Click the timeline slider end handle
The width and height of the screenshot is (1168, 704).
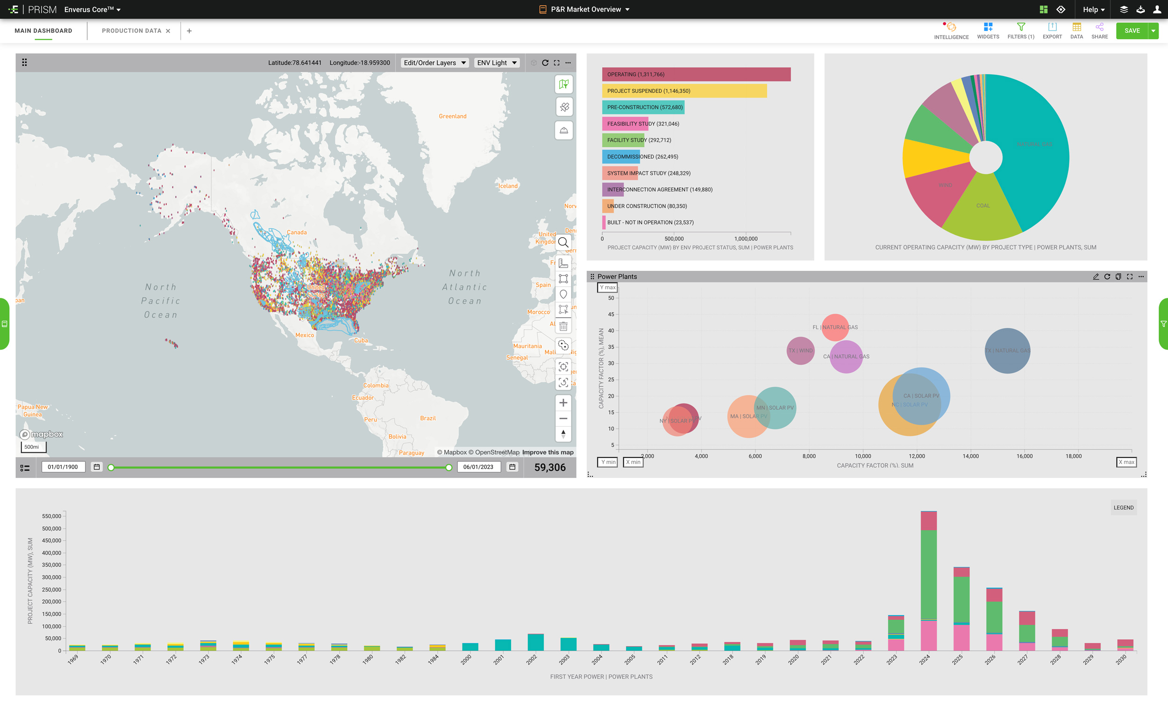click(449, 468)
